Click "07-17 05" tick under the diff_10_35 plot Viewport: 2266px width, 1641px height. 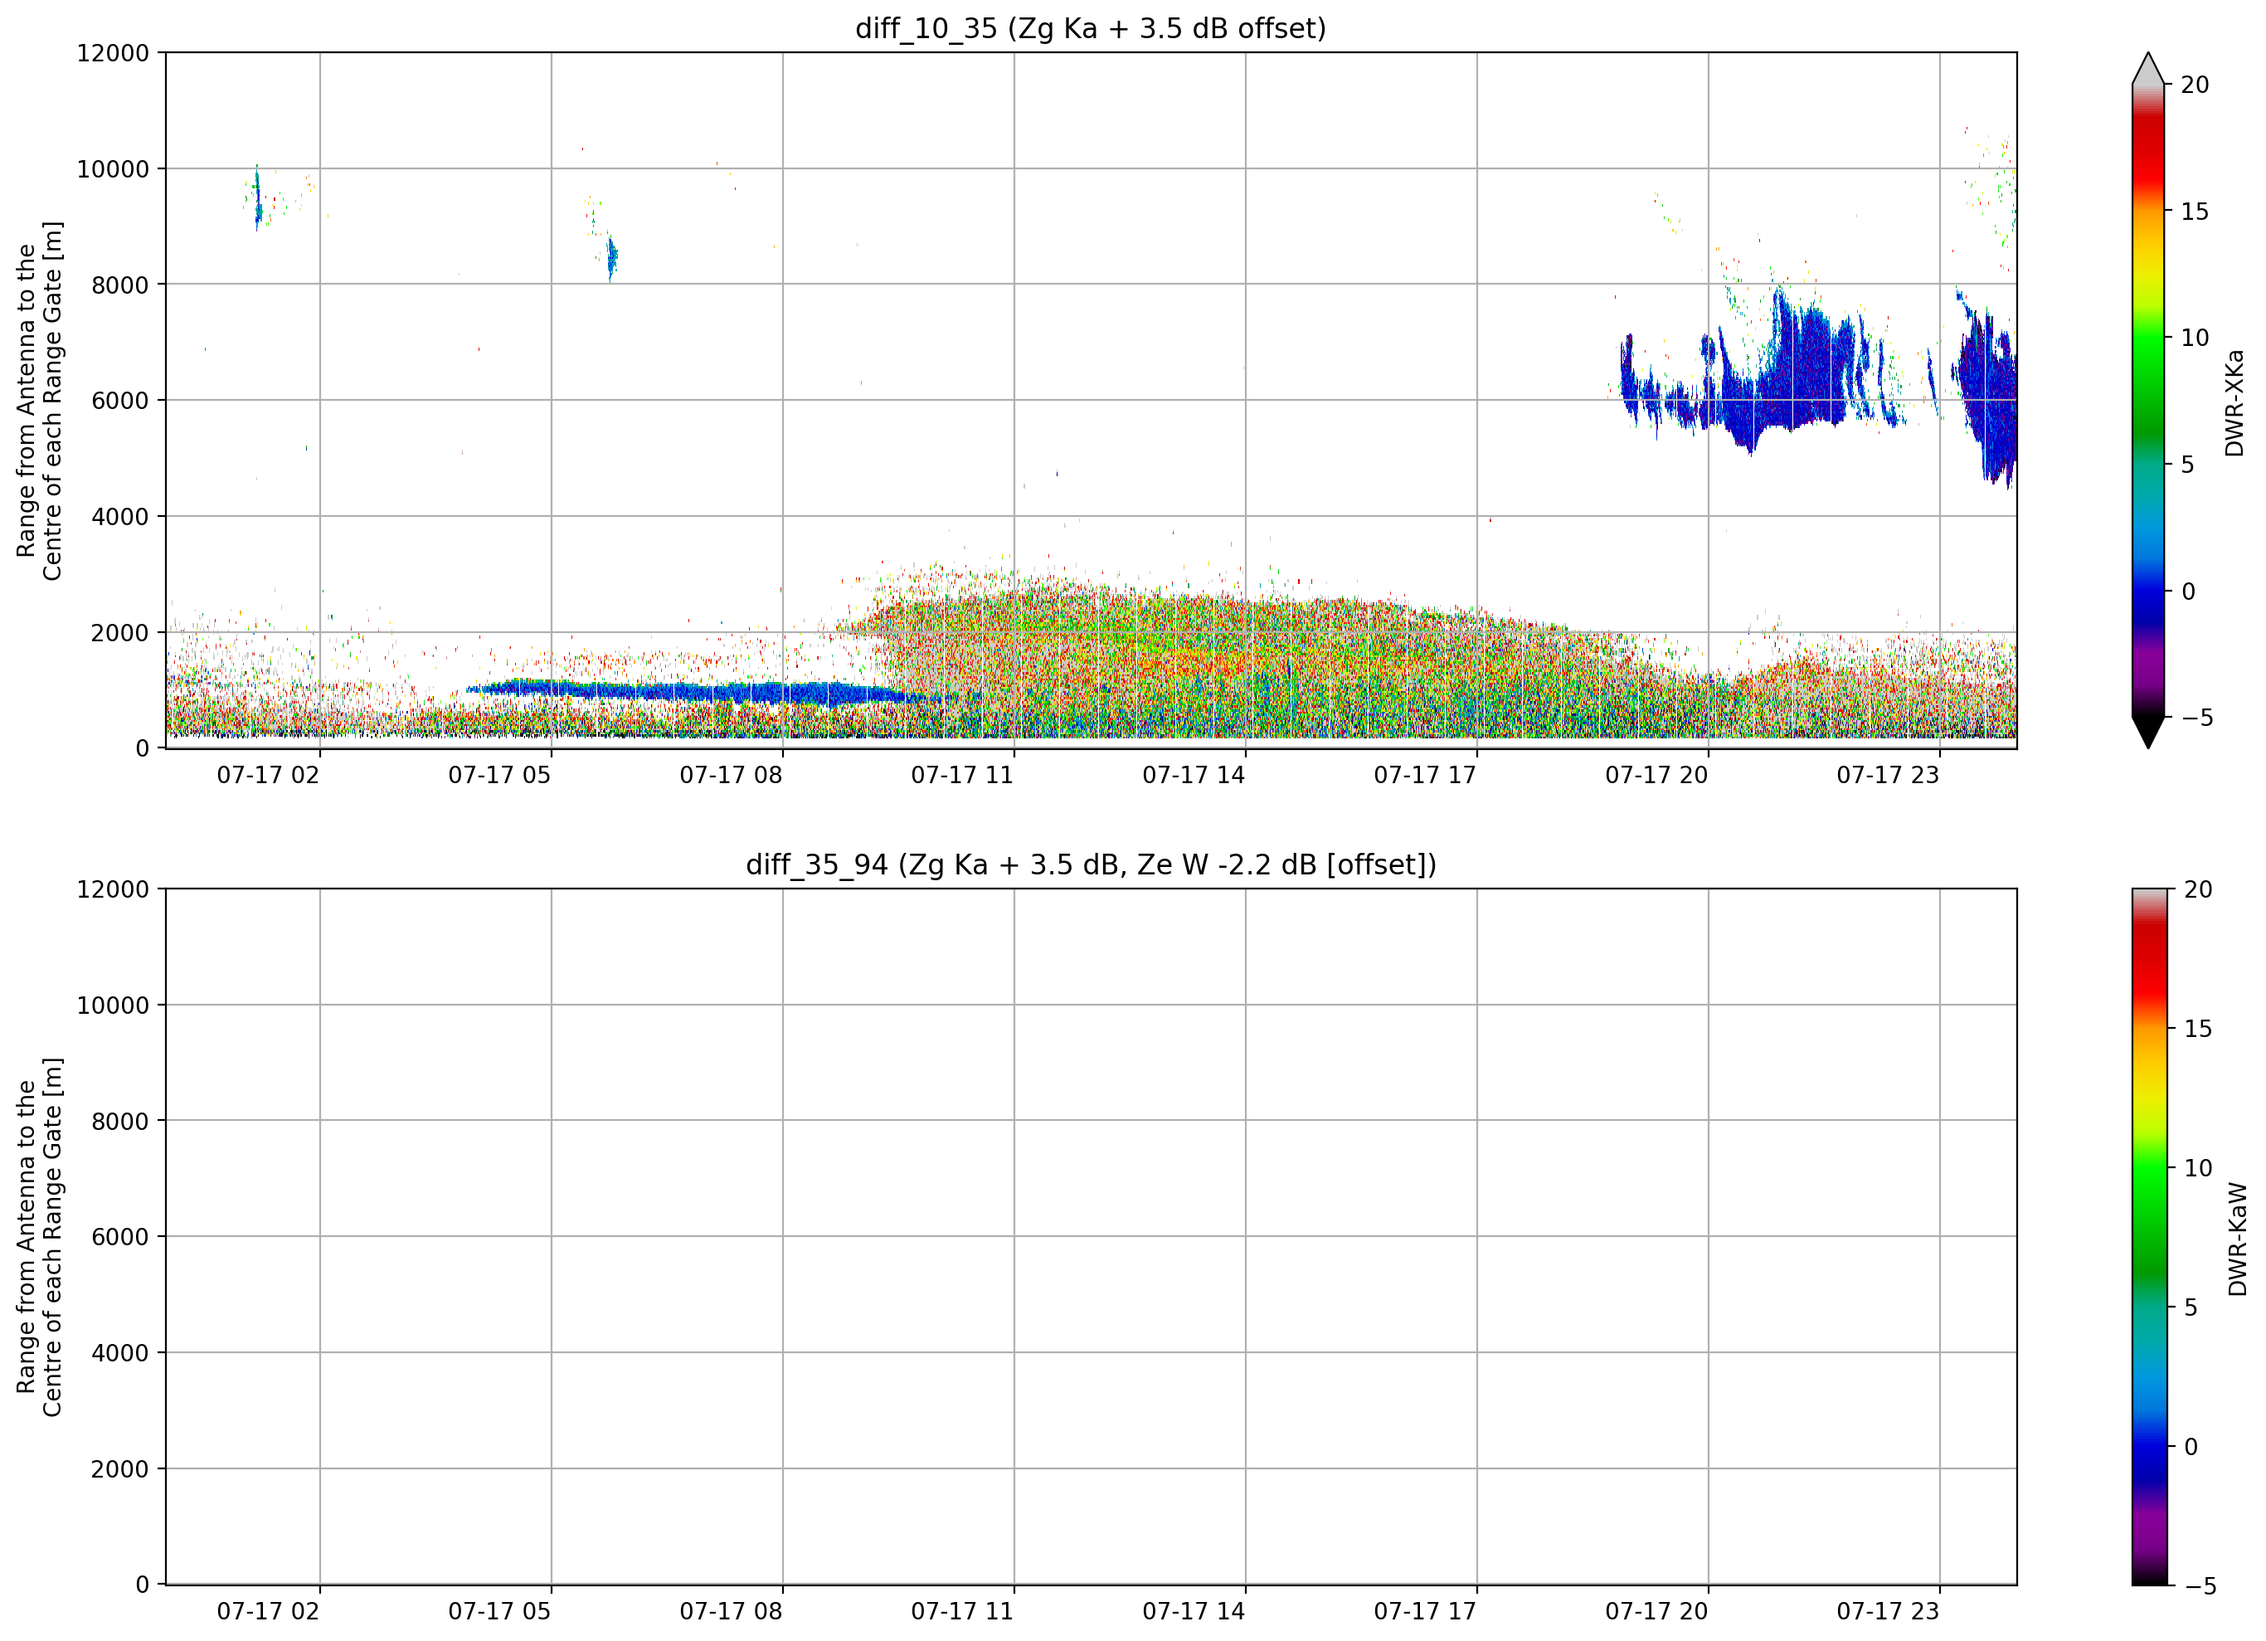click(x=498, y=776)
